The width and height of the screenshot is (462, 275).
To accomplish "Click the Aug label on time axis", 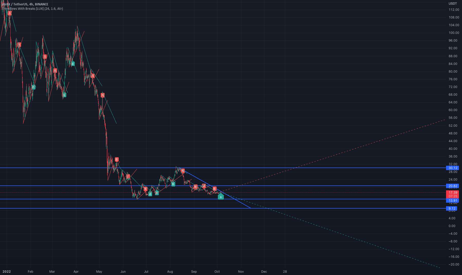I will tap(170, 271).
